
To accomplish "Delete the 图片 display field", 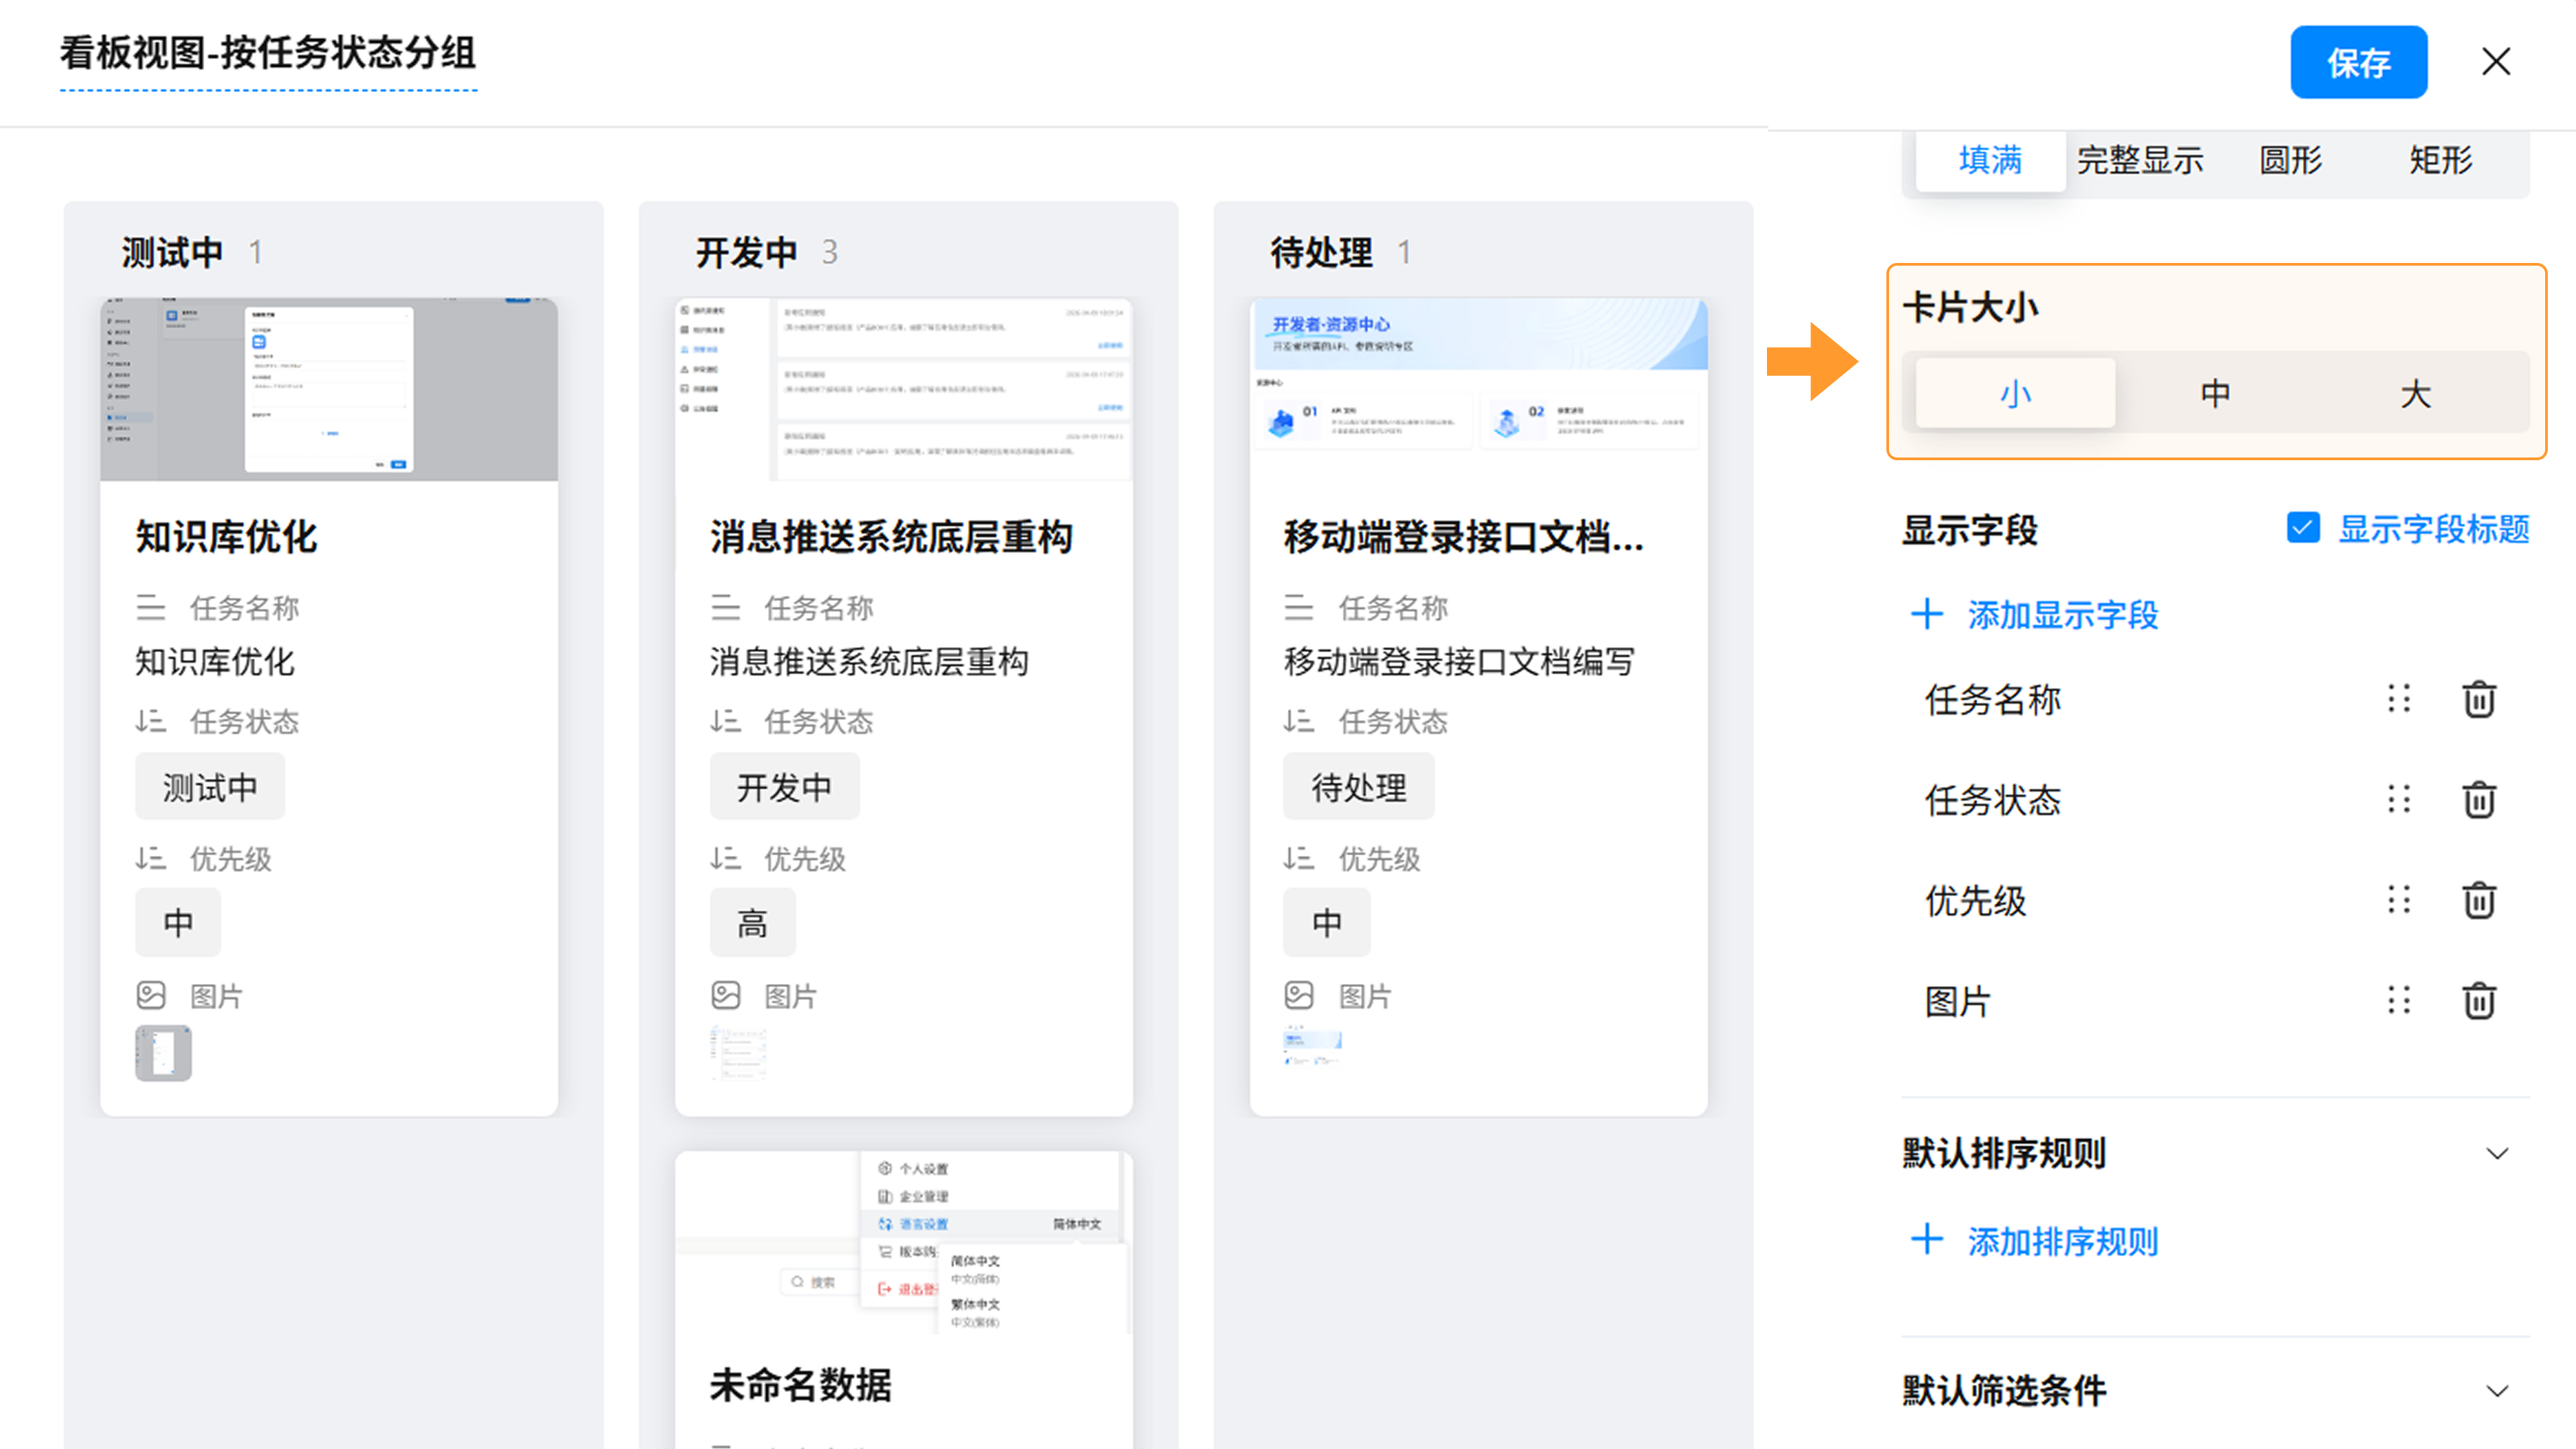I will [2478, 1000].
